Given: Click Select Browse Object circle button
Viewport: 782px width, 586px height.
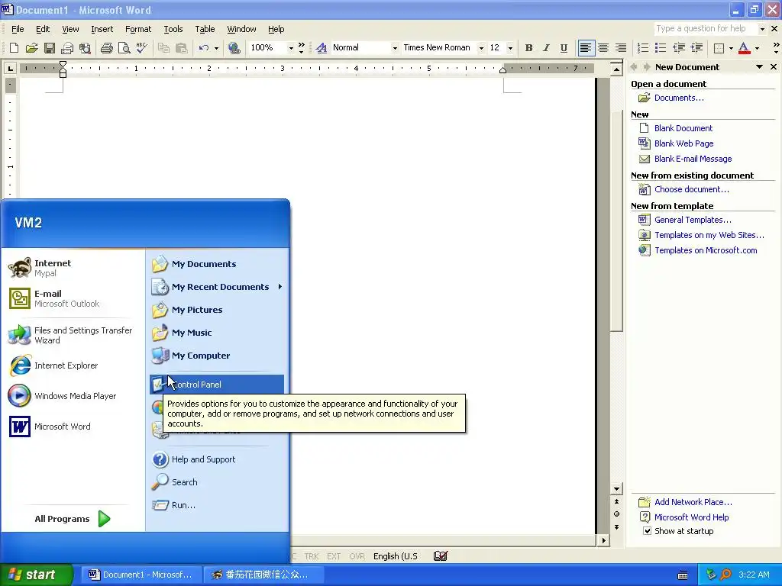Looking at the screenshot, I should coord(616,514).
